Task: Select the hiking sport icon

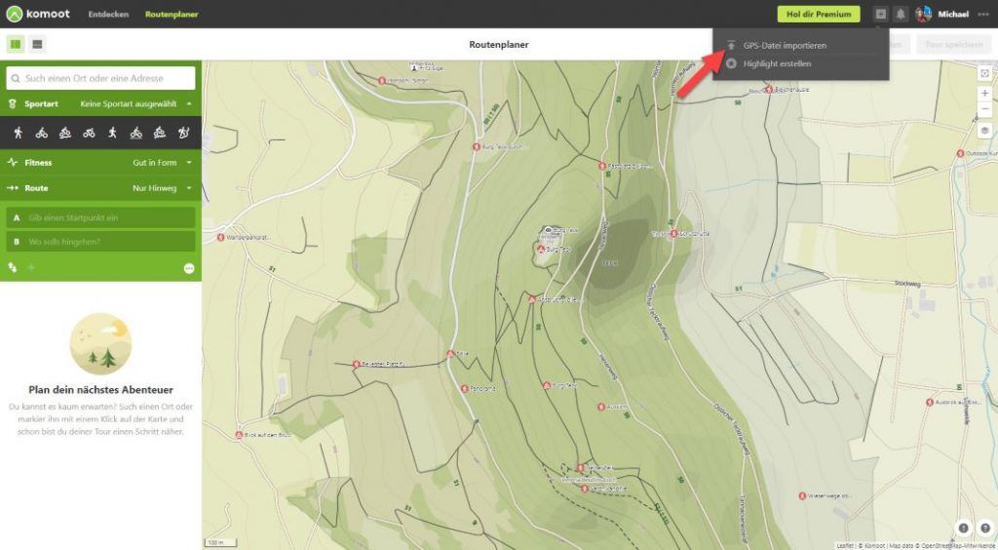Action: click(x=18, y=133)
